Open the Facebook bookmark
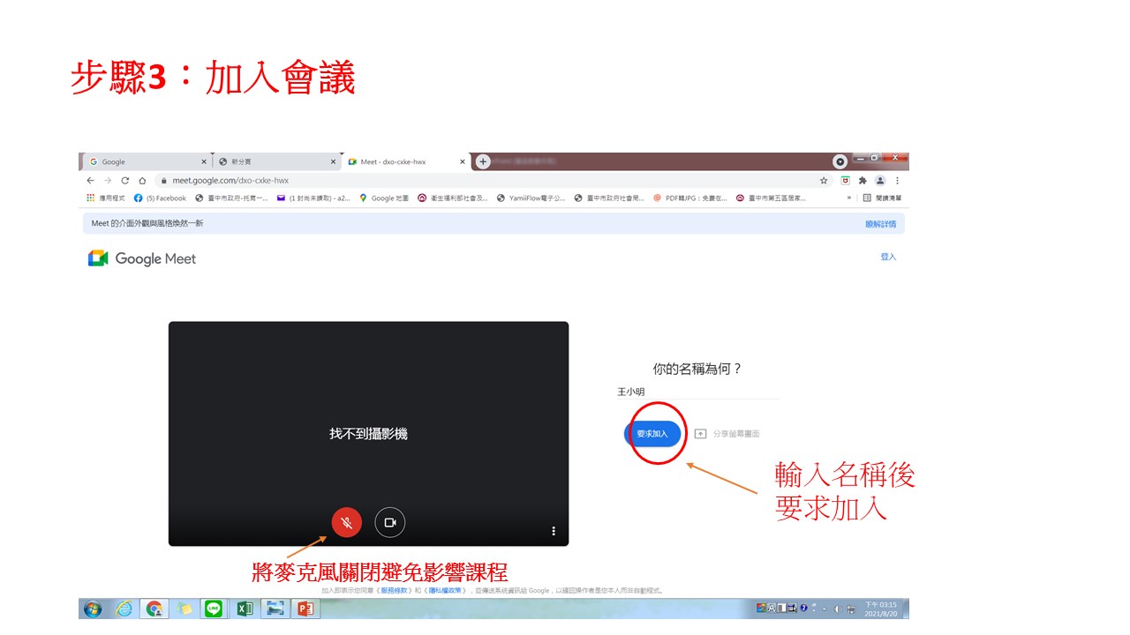Viewport: 1130px width, 635px height. pos(161,198)
